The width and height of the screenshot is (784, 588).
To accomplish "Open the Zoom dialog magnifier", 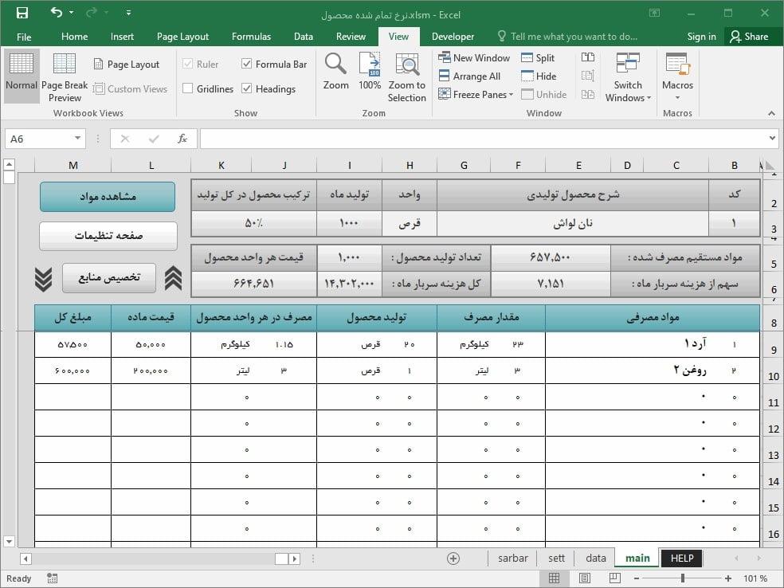I will point(335,72).
